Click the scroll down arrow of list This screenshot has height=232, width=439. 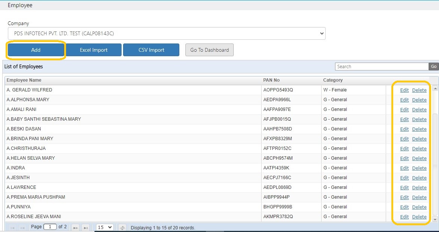435,219
